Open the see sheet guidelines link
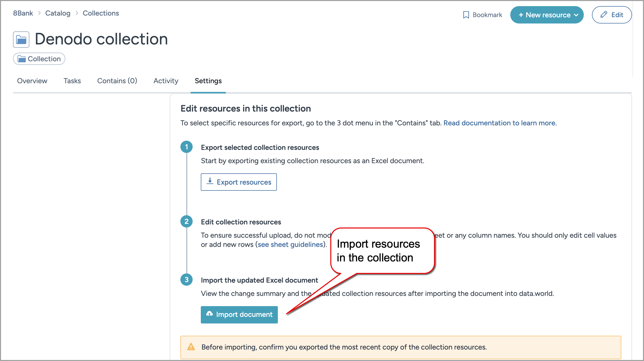 click(290, 244)
